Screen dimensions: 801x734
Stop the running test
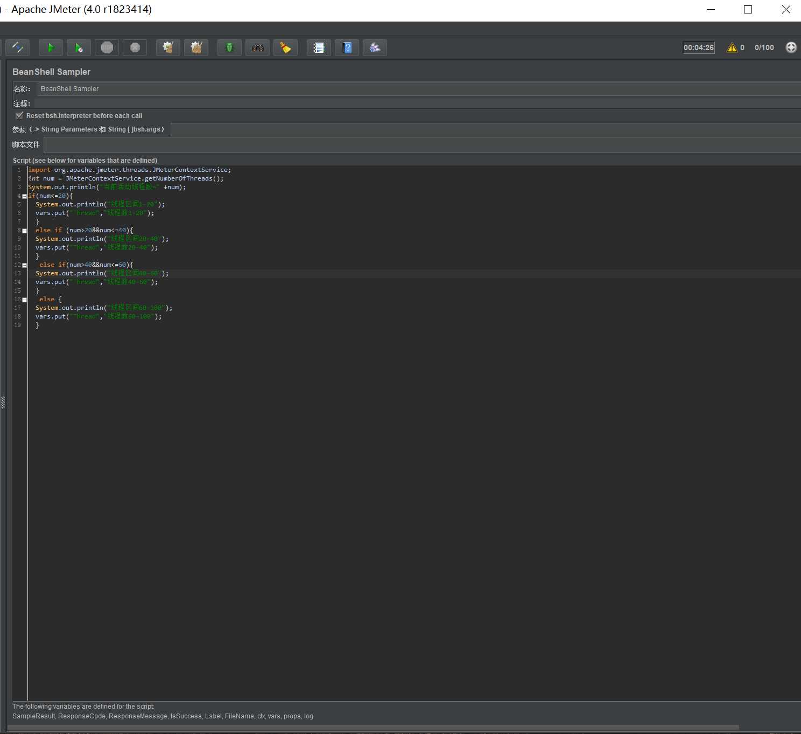[x=107, y=47]
